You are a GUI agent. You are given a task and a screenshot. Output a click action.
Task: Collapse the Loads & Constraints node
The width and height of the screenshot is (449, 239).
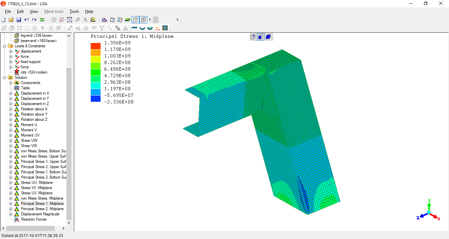[5, 46]
